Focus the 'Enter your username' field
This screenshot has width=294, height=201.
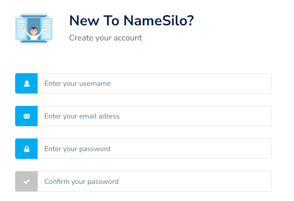click(x=154, y=83)
